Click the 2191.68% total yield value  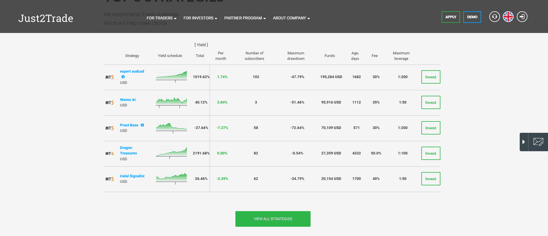[201, 153]
